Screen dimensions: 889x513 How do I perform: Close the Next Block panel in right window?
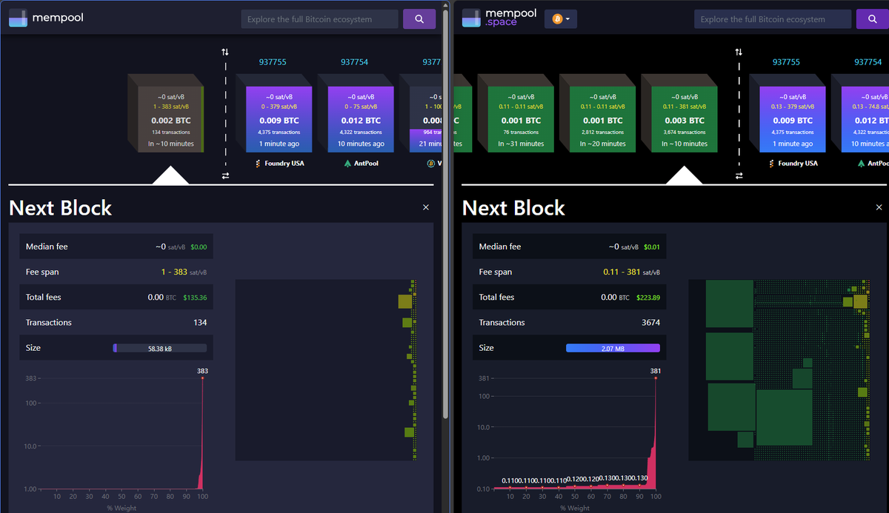click(879, 207)
